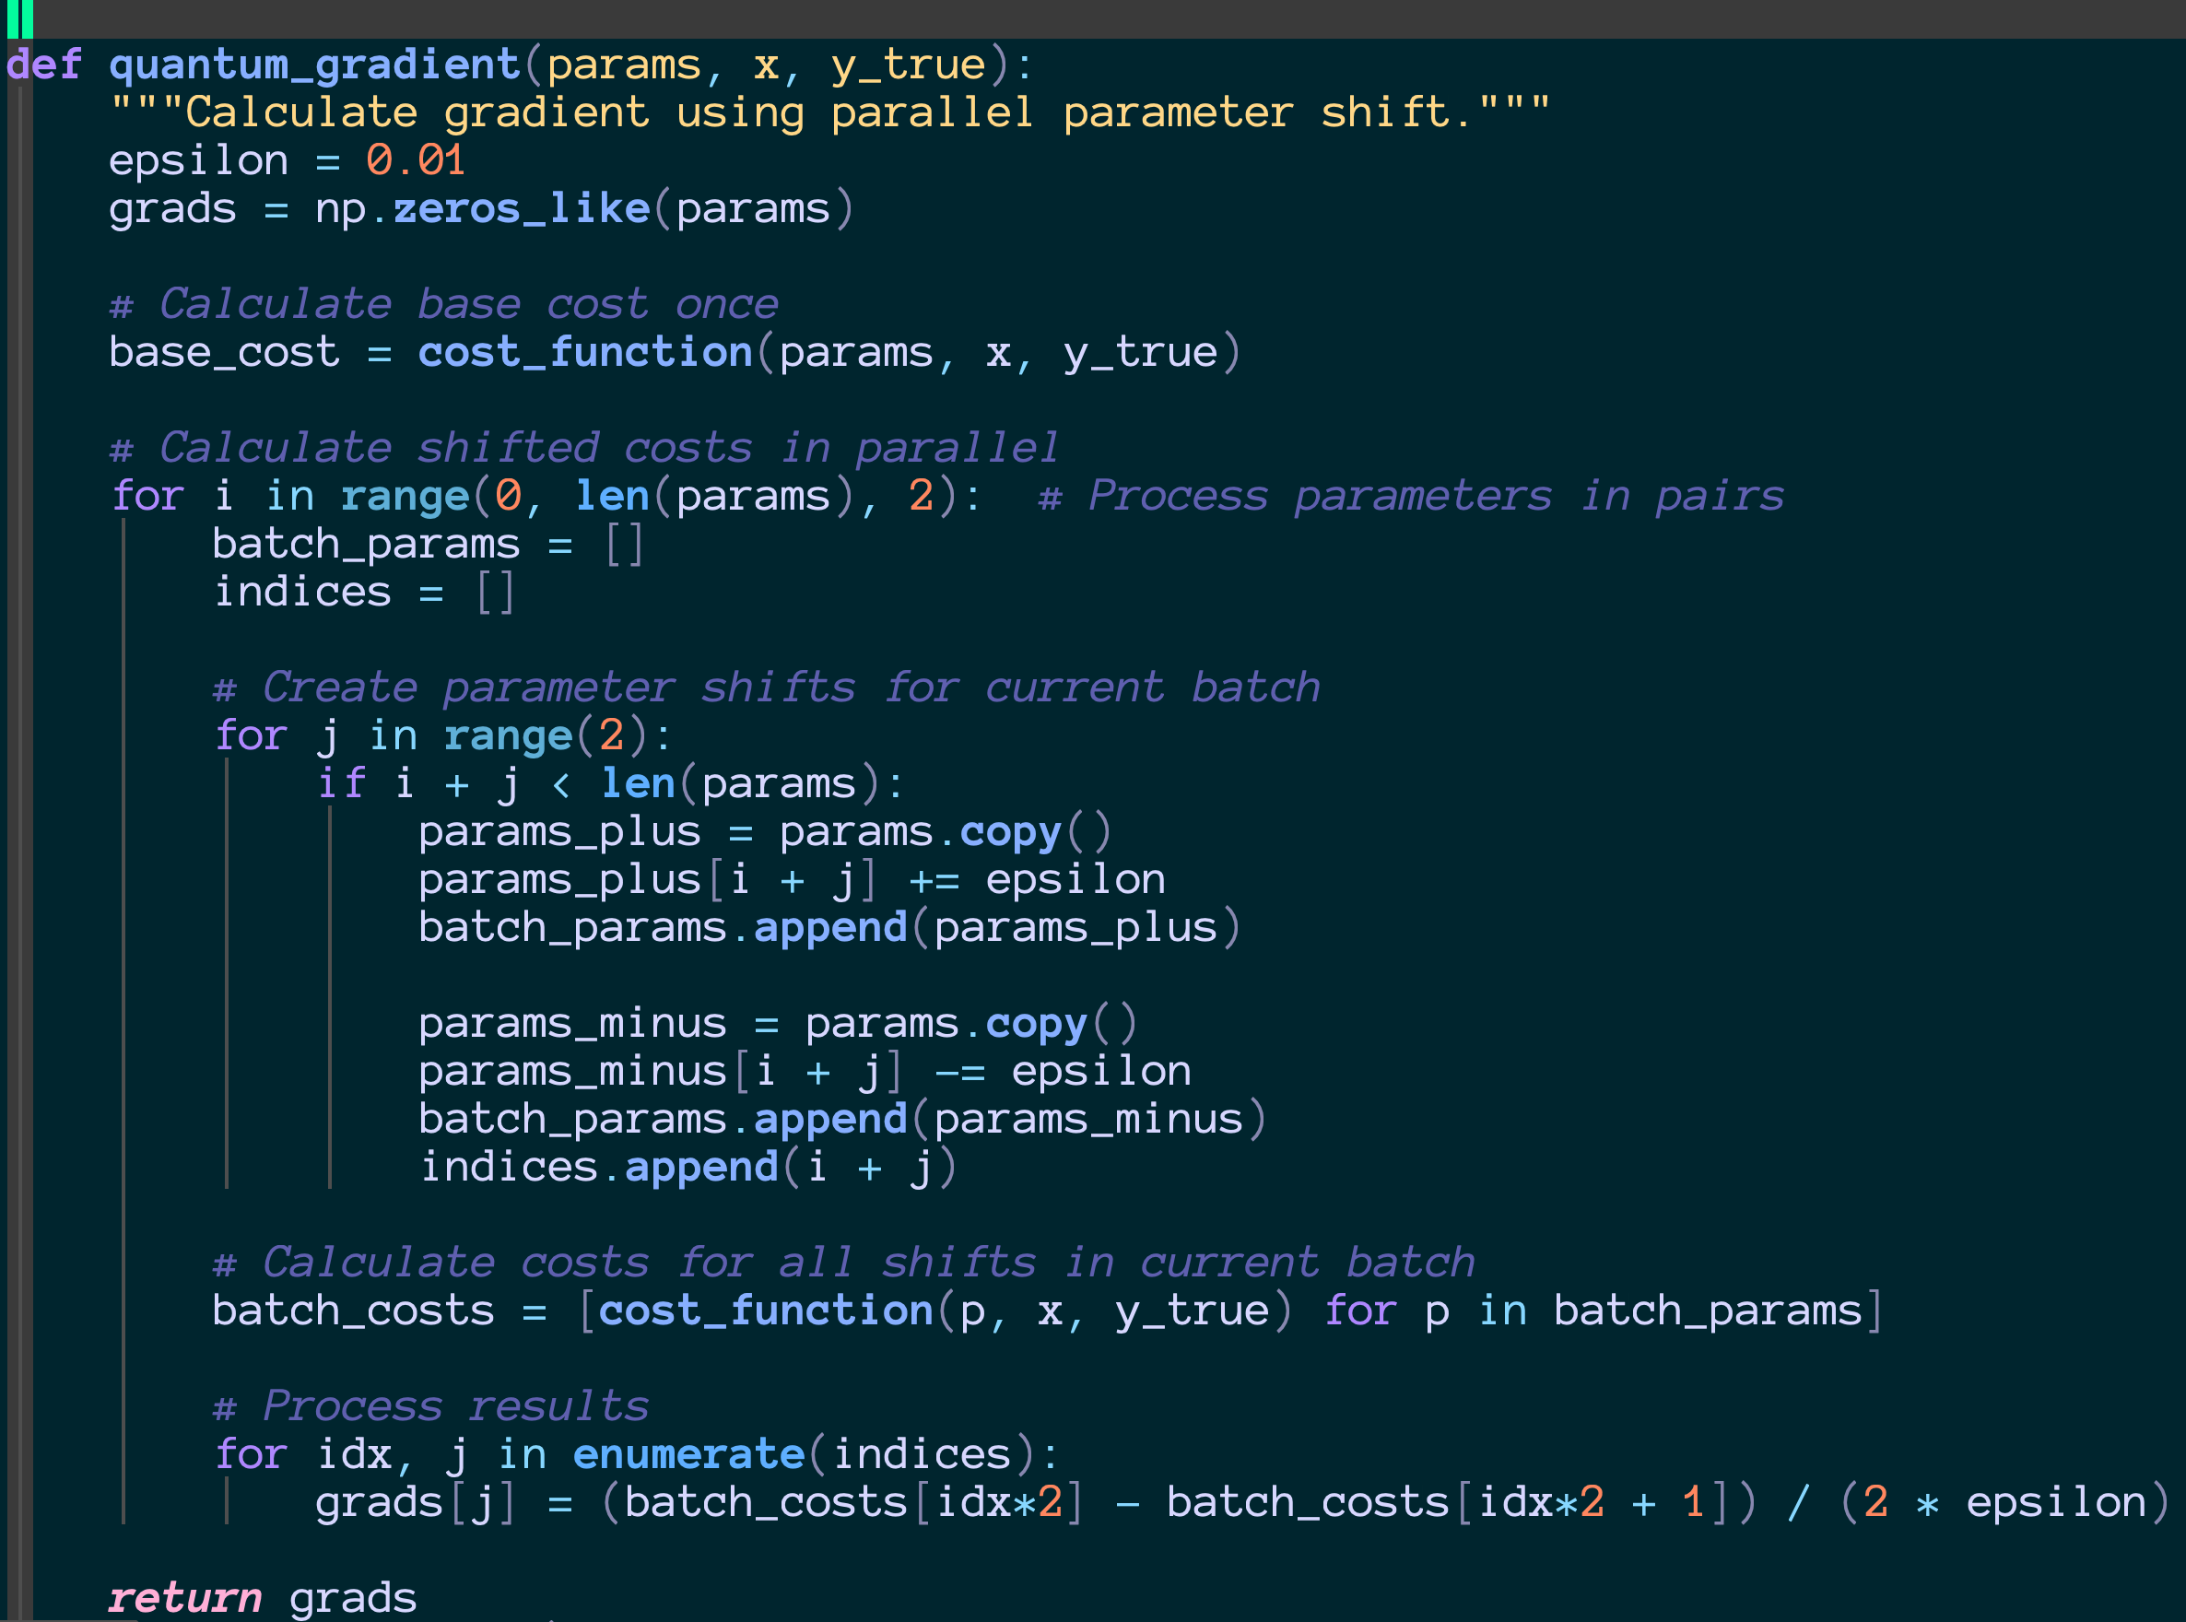Click the 'Process parameters in pairs' comment

point(1411,496)
